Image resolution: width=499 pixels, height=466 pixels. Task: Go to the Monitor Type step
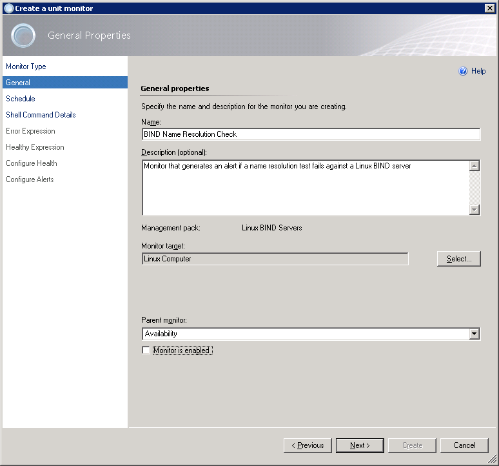point(26,66)
